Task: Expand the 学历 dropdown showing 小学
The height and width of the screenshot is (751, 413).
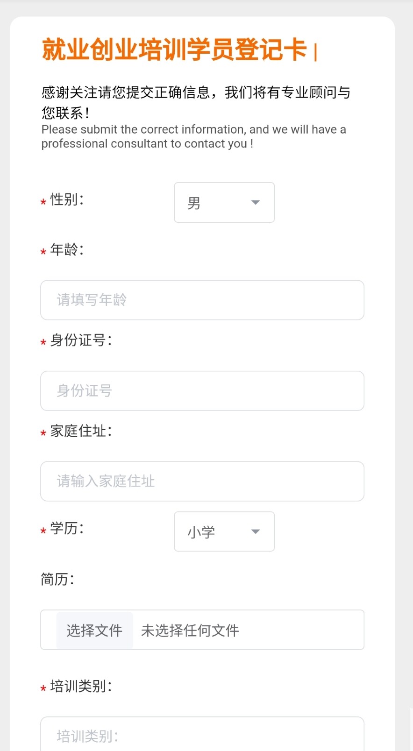Action: click(224, 531)
